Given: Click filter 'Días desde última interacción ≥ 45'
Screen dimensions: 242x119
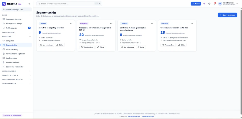Looking at the screenshot, I should tap(173, 40).
